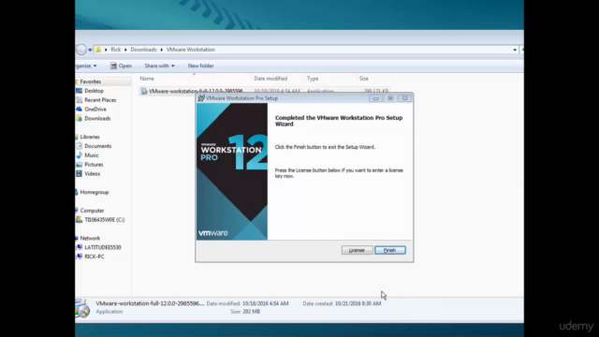Click the installer file icon in the list
Screen dimensions: 599x337
point(144,91)
